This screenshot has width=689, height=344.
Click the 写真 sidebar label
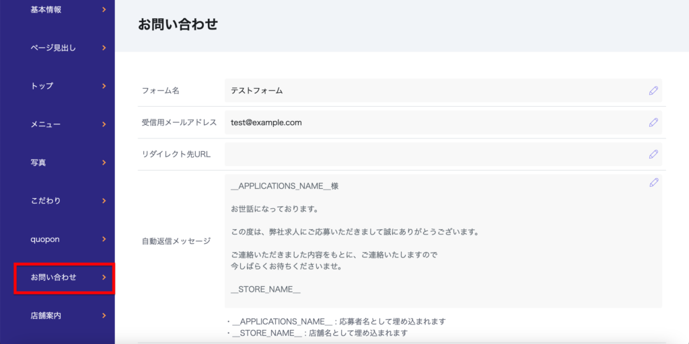(38, 163)
